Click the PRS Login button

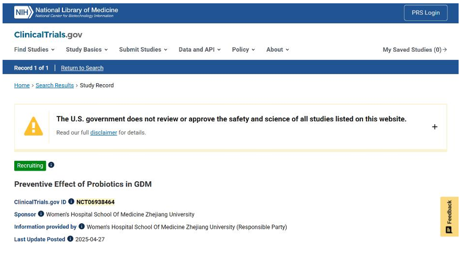point(425,13)
